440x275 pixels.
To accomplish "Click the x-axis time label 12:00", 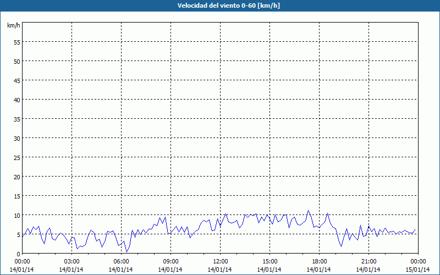I will coord(221,262).
